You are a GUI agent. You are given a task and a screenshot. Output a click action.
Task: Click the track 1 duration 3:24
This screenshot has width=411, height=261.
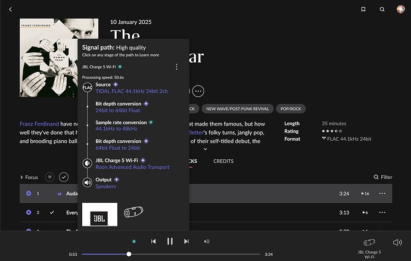point(344,194)
